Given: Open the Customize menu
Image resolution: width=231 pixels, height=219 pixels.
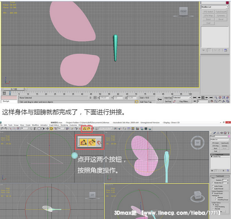Looking at the screenshot, I should coord(73,125).
